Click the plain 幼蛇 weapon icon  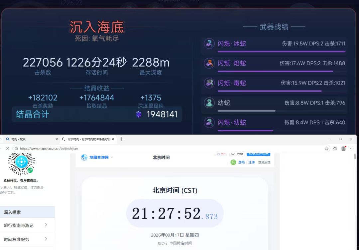click(209, 103)
